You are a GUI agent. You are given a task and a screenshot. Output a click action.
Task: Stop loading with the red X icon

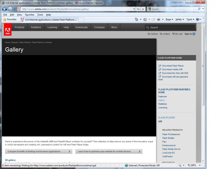pyautogui.click(x=143, y=9)
